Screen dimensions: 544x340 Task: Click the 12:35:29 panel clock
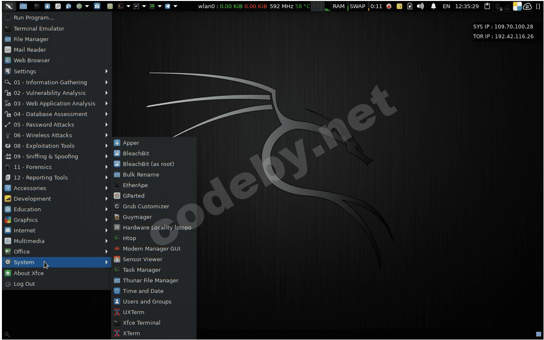[x=467, y=6]
